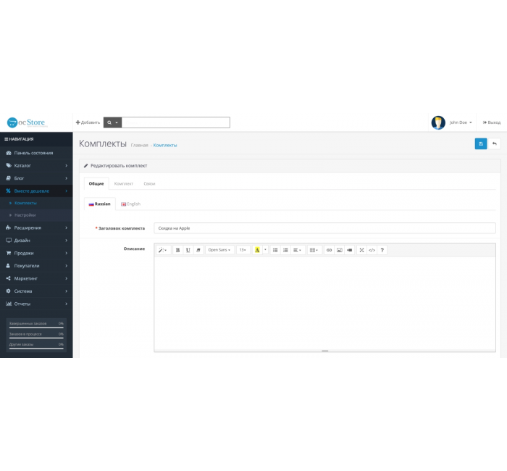Switch to the Комплект tab
This screenshot has height=471, width=507.
point(124,183)
